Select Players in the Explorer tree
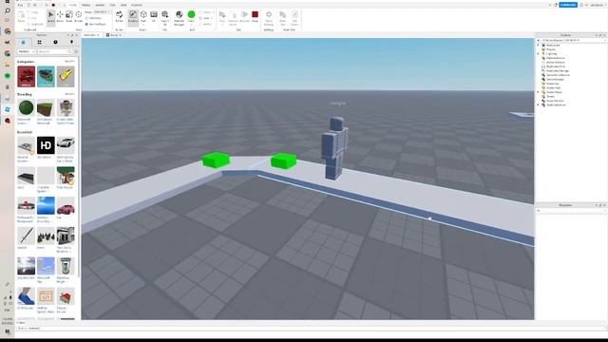 pyautogui.click(x=551, y=49)
